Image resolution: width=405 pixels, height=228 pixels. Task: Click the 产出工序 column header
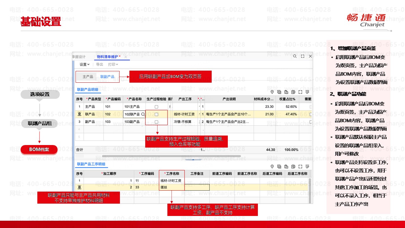pyautogui.click(x=185, y=99)
